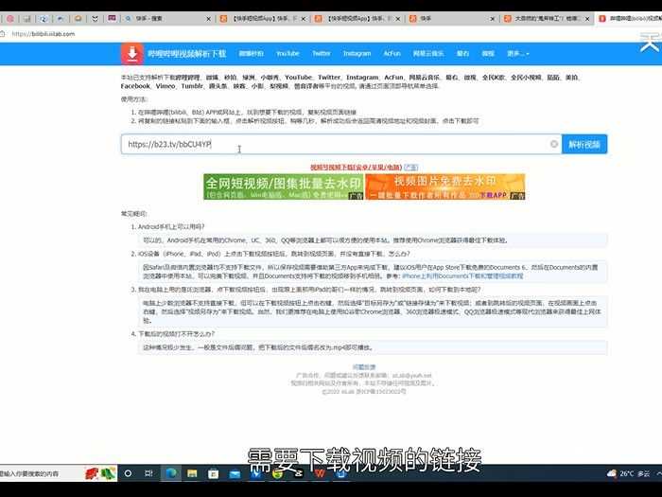This screenshot has height=497, width=662.
Task: Open Task View on the taskbar
Action: tap(148, 473)
